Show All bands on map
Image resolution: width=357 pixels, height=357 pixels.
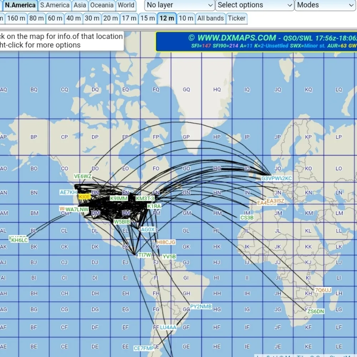tap(210, 18)
